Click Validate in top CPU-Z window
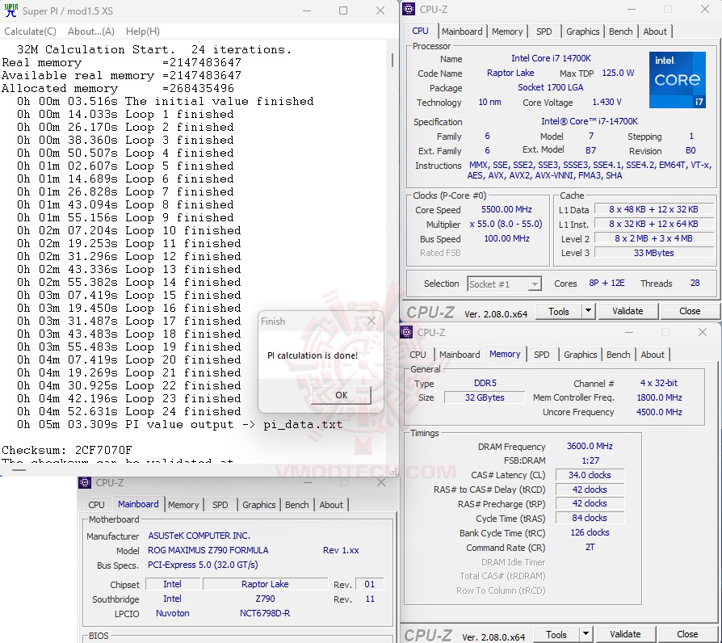 [628, 311]
